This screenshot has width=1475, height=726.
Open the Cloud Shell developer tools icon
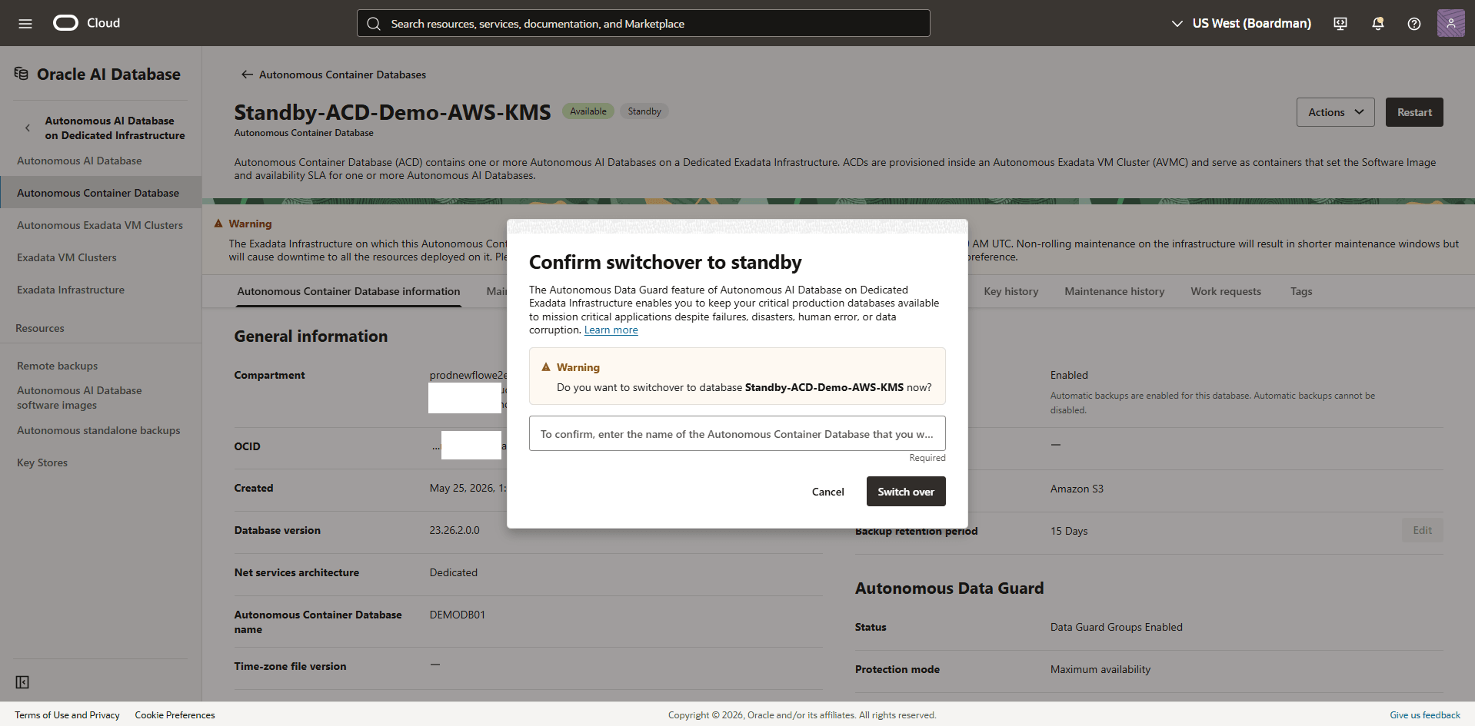pyautogui.click(x=1340, y=23)
